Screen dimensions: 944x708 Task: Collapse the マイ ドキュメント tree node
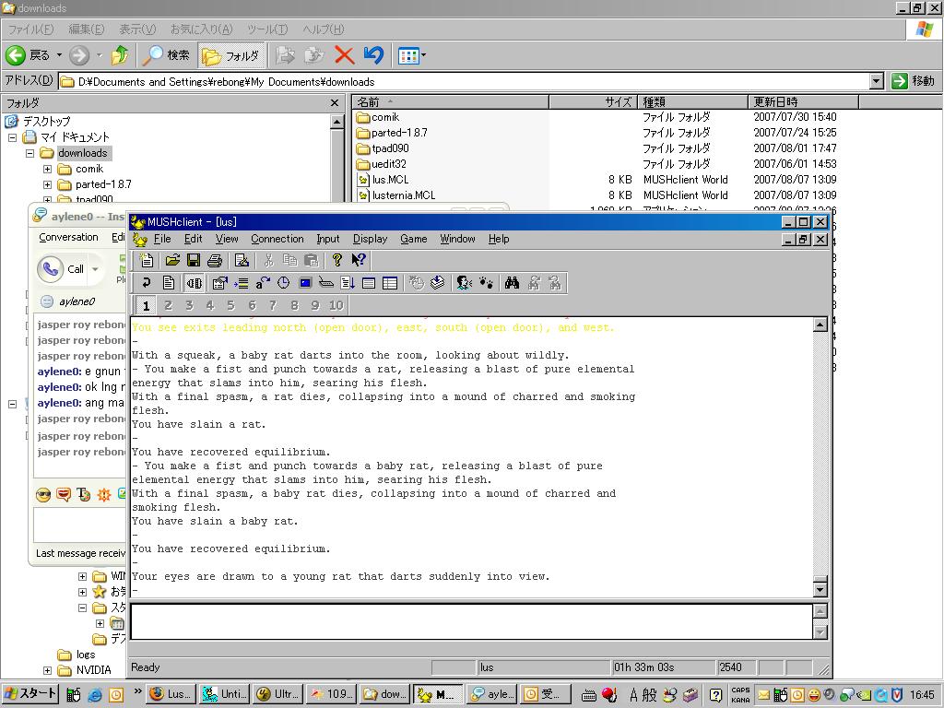point(12,137)
